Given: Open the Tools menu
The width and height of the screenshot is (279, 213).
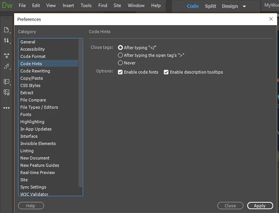Looking at the screenshot, I should click(x=86, y=6).
